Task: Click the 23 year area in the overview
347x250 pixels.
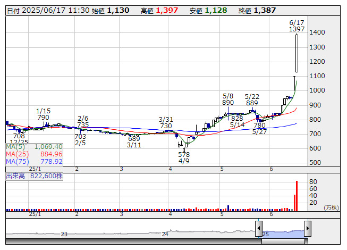Action: point(64,234)
